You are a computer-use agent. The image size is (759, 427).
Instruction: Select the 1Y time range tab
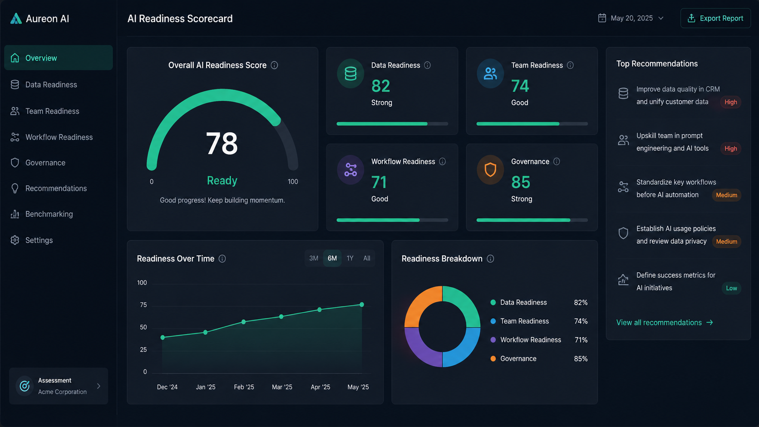pyautogui.click(x=350, y=258)
